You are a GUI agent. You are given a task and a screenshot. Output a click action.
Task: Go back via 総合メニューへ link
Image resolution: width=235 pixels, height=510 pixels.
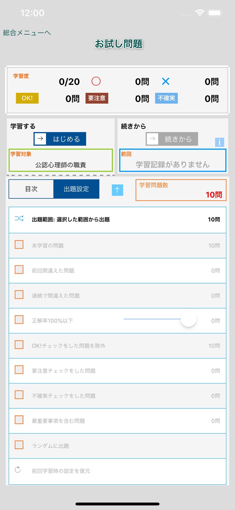pyautogui.click(x=27, y=33)
